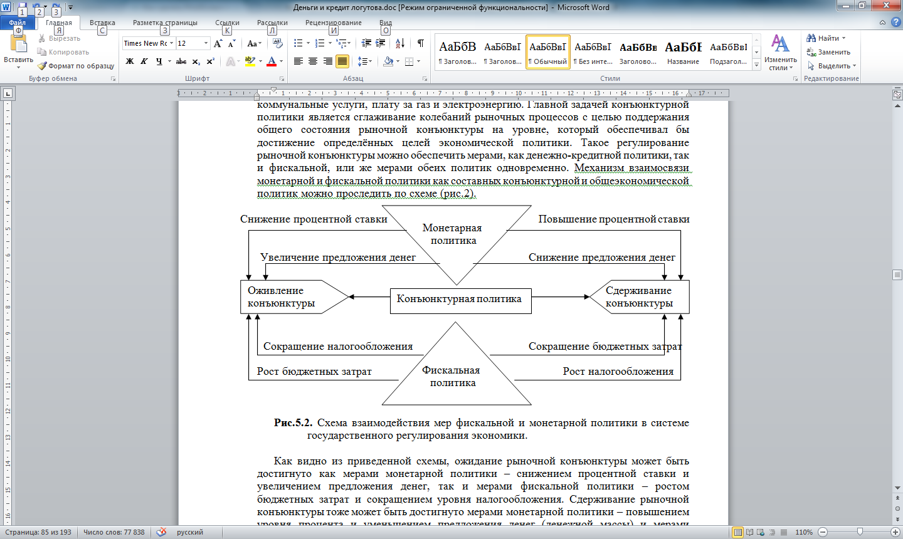The image size is (903, 539).
Task: Click the tab selector at the ruler corner
Action: coord(8,93)
